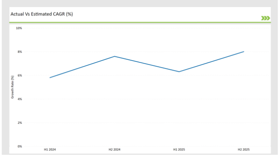
Task: Click the green triple-chevron arrow icon
Action: coord(265,18)
